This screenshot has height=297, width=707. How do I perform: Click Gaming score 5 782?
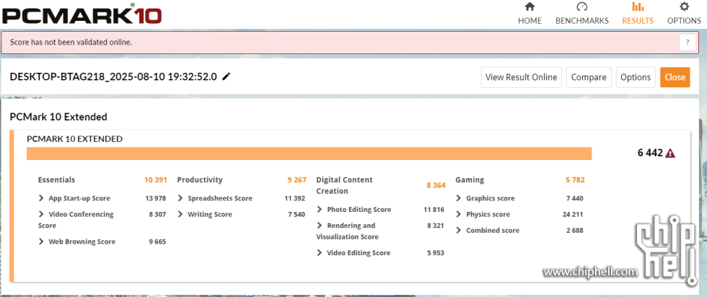click(575, 179)
